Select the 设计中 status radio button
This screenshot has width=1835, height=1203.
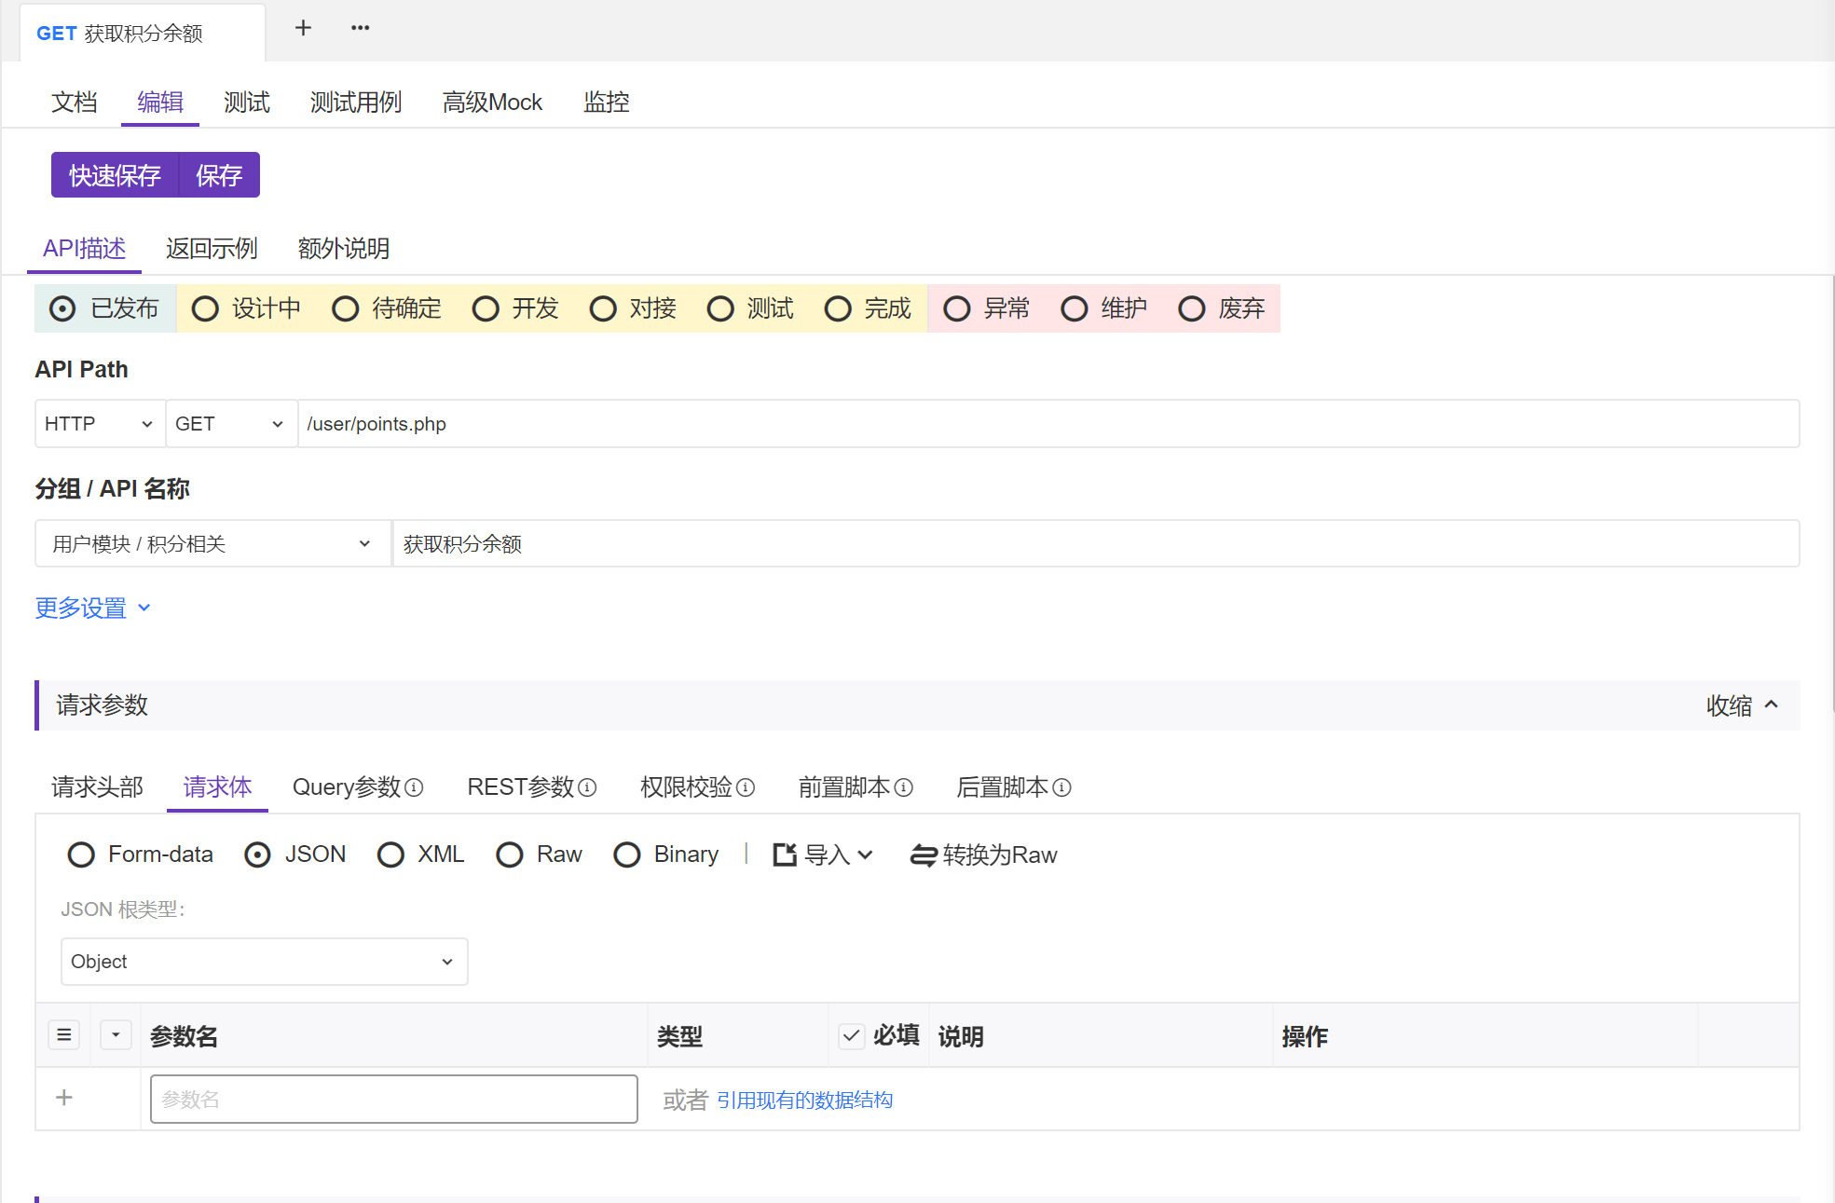point(205,308)
